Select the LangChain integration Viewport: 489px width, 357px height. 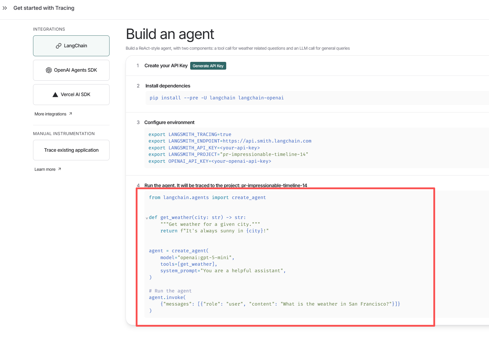pos(71,46)
